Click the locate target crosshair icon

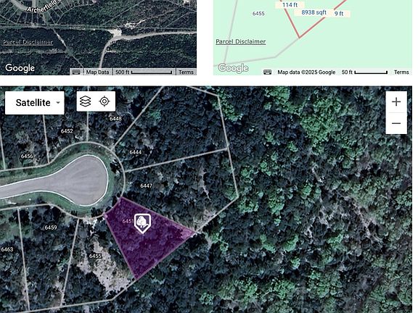[104, 101]
